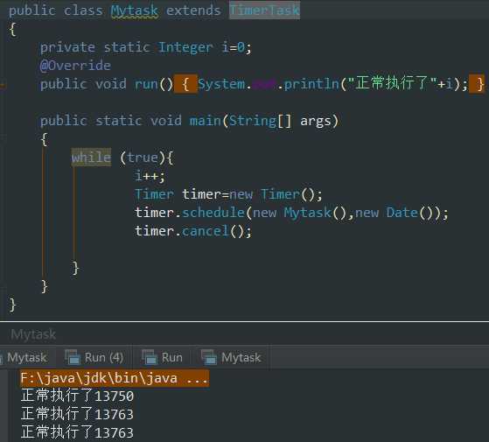
Task: Expand the folded run() opening brace
Action: pyautogui.click(x=185, y=84)
